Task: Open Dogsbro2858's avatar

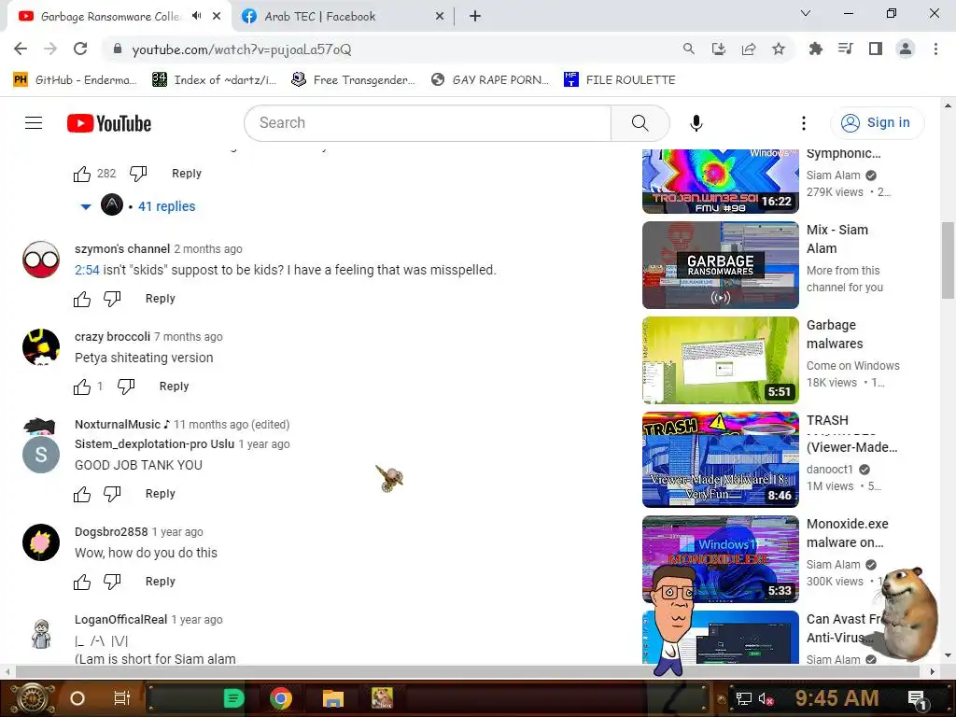Action: pyautogui.click(x=41, y=542)
